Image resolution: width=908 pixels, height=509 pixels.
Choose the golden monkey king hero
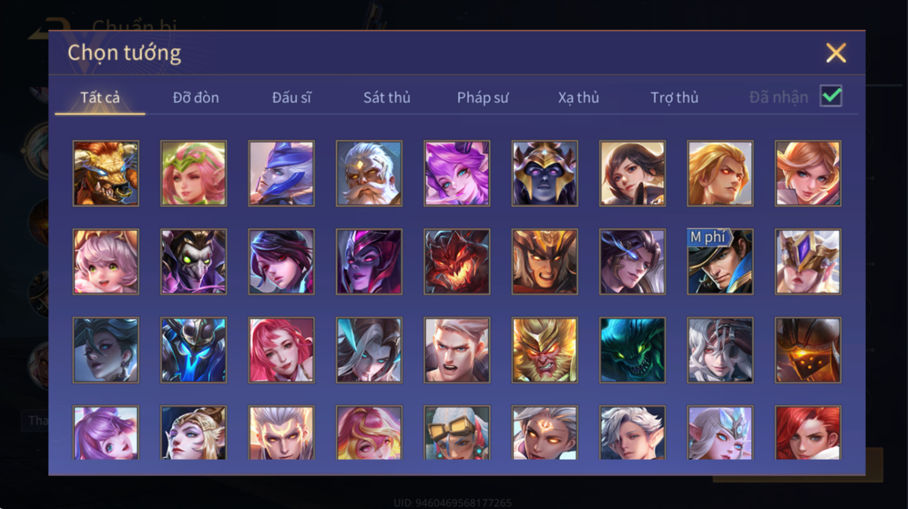[x=544, y=350]
